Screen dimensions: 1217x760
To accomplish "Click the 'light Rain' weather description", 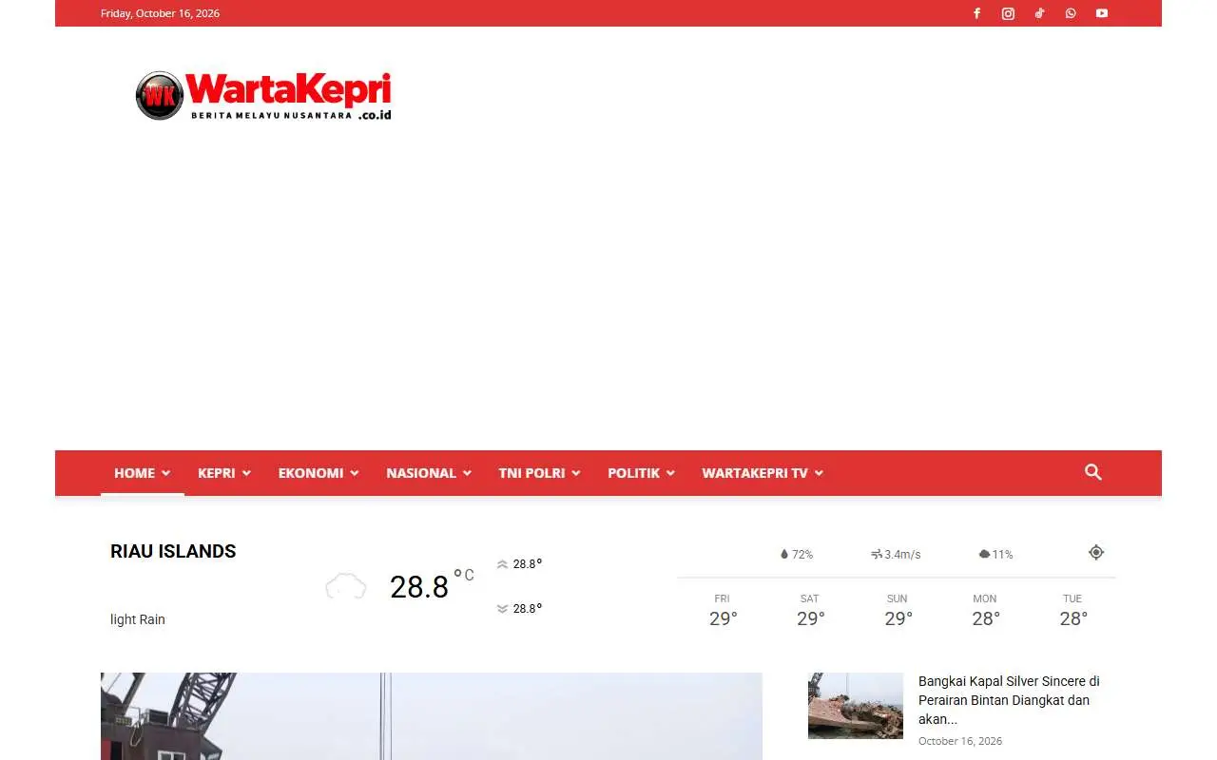I will tap(138, 619).
